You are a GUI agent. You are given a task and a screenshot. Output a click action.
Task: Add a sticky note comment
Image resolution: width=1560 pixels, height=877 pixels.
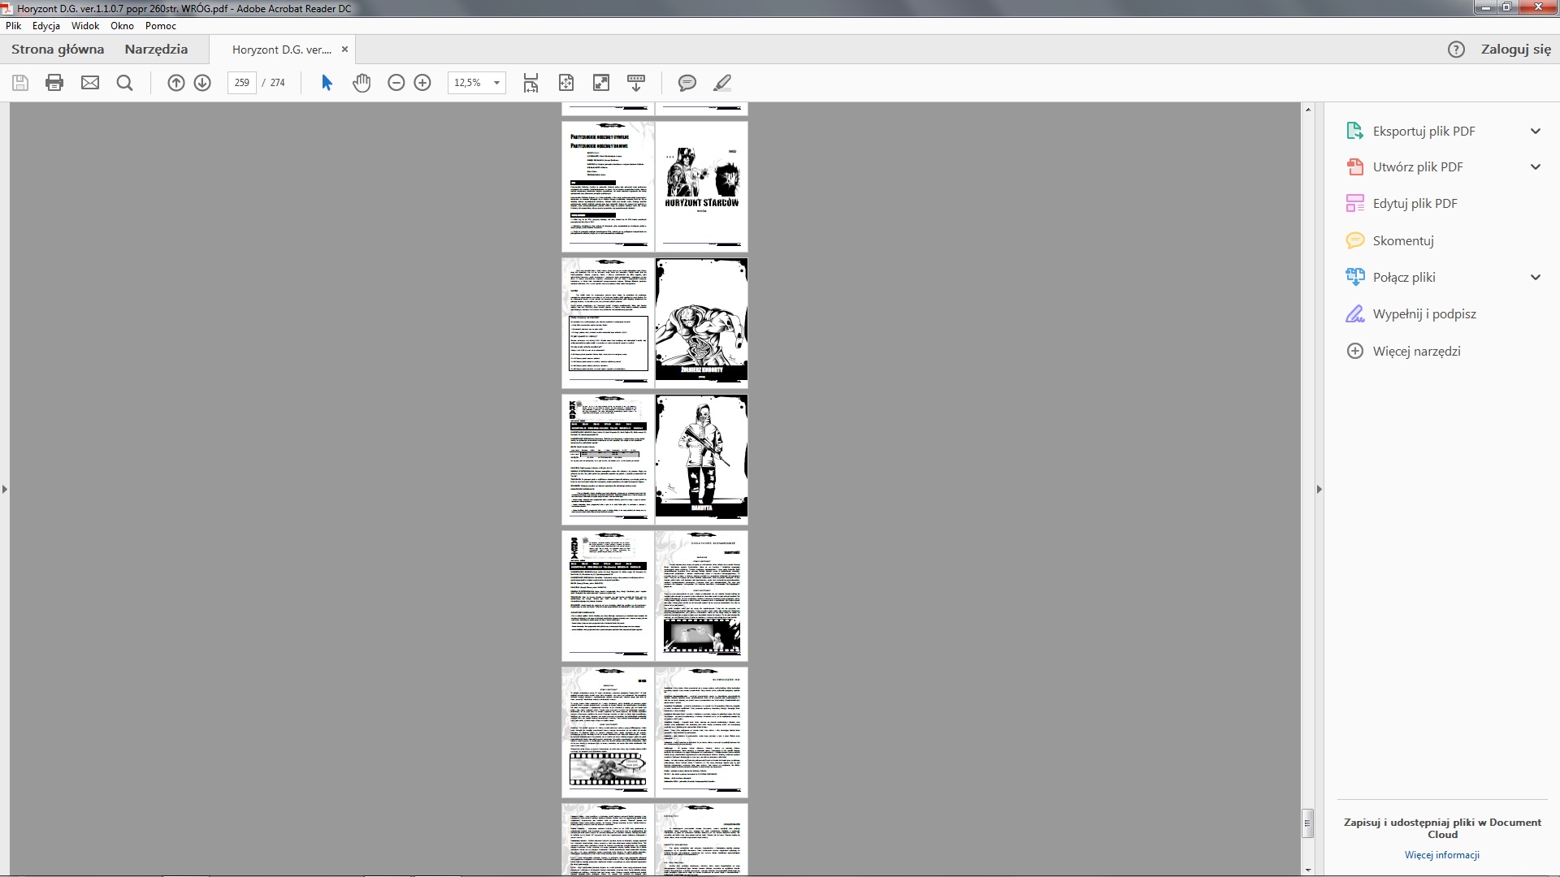click(687, 83)
